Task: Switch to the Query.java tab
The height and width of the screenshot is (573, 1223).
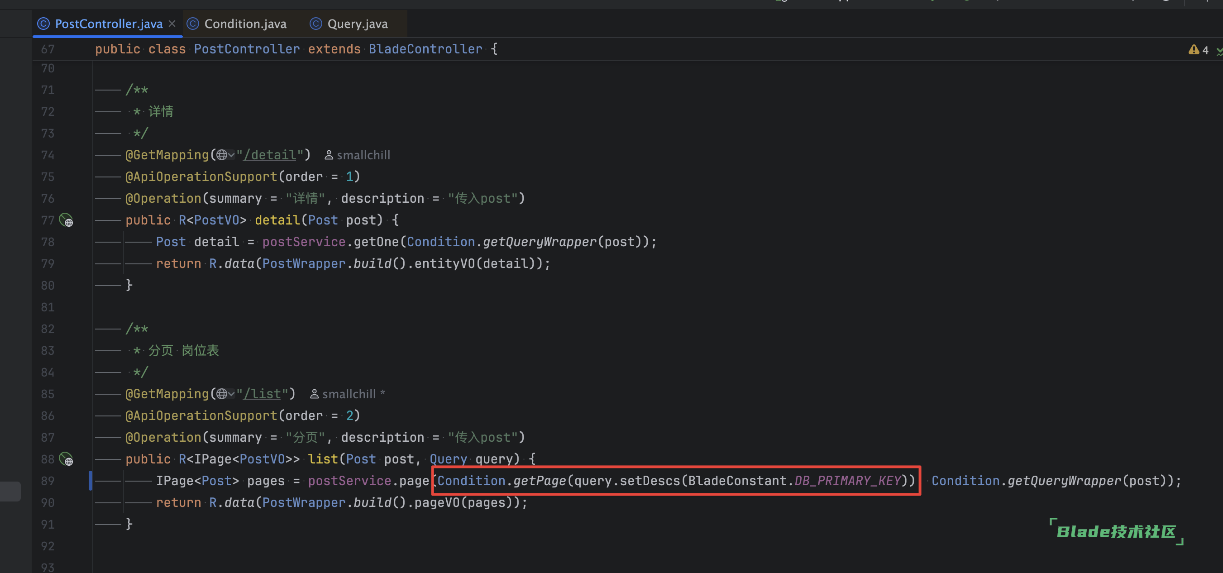Action: tap(357, 24)
